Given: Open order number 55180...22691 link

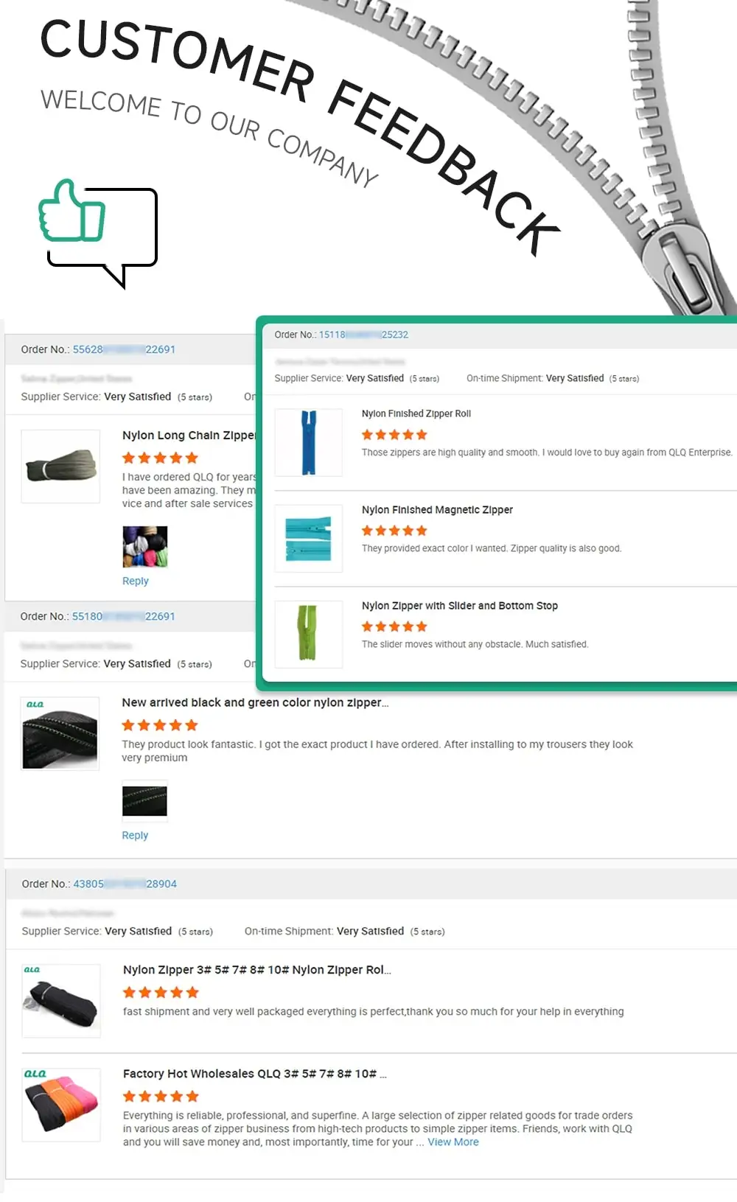Looking at the screenshot, I should tap(123, 616).
